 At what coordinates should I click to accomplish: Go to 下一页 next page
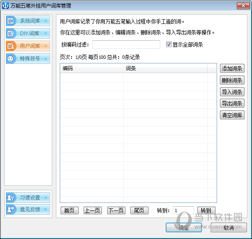pyautogui.click(x=116, y=210)
